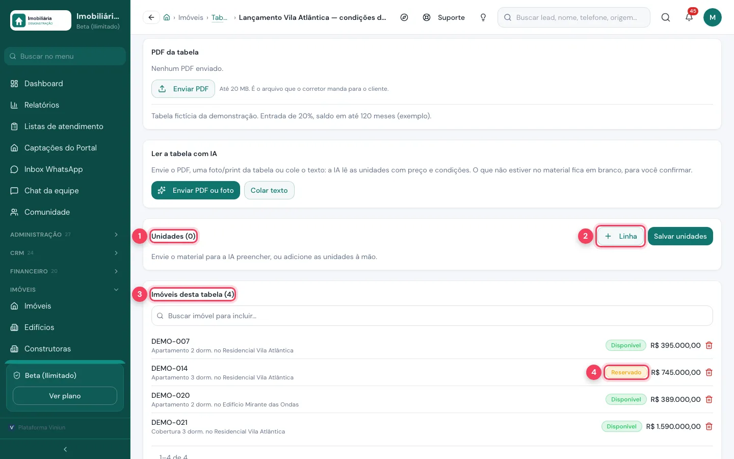The height and width of the screenshot is (459, 734).
Task: Open Construtoras sidebar item
Action: (65, 349)
